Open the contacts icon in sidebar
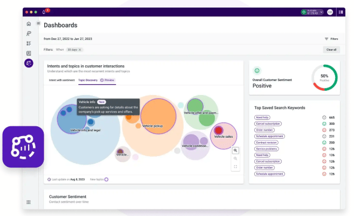Viewport: 354px width, 216px height. [x=29, y=53]
